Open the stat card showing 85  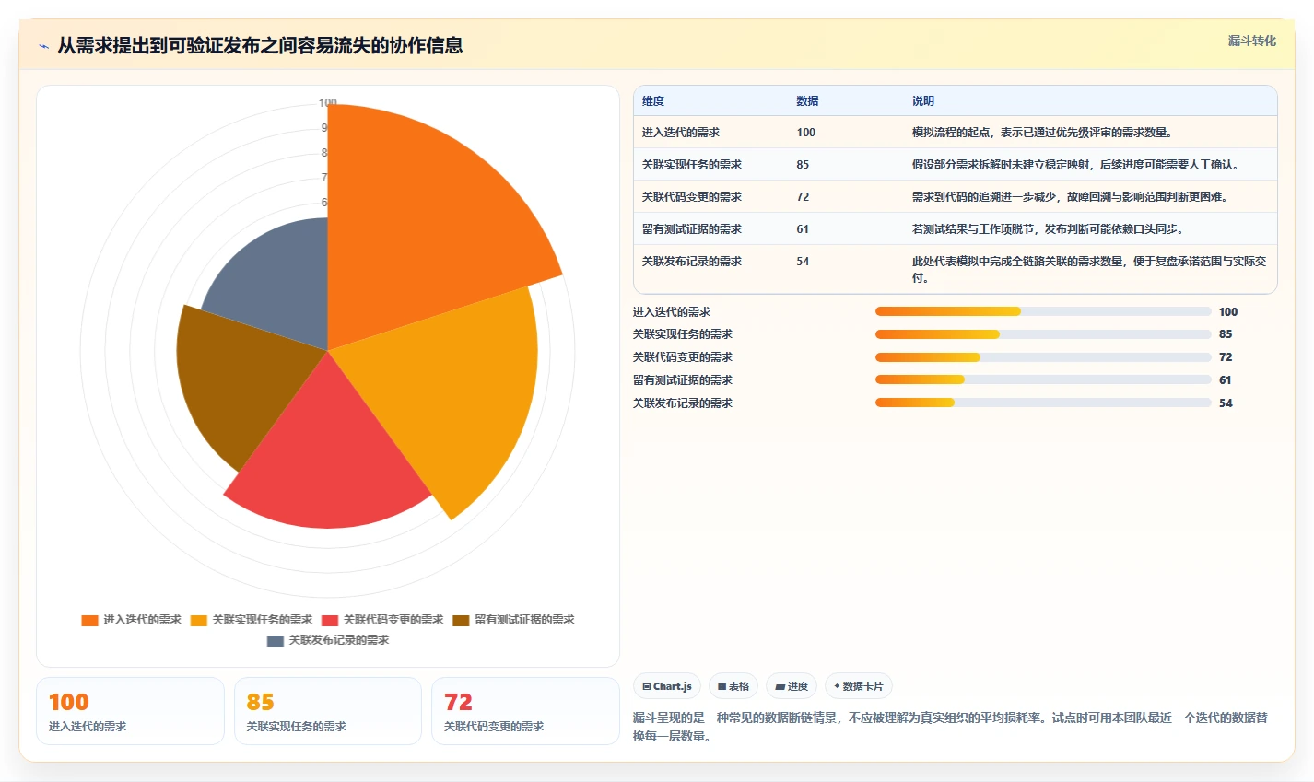click(x=328, y=711)
